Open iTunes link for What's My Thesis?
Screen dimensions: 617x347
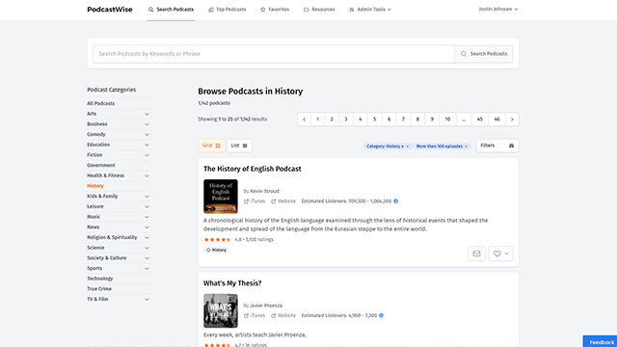255,315
